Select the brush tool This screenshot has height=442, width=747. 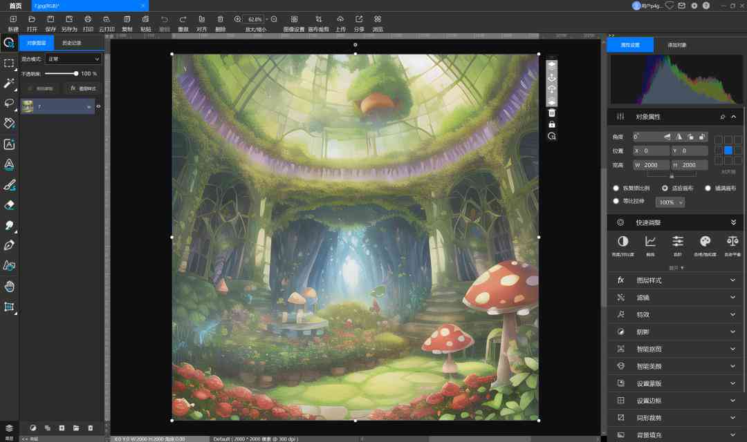(9, 185)
